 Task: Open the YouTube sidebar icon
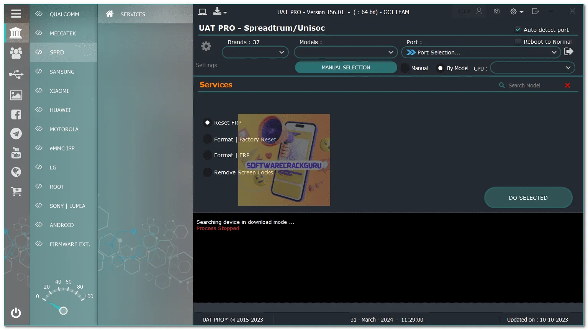16,153
